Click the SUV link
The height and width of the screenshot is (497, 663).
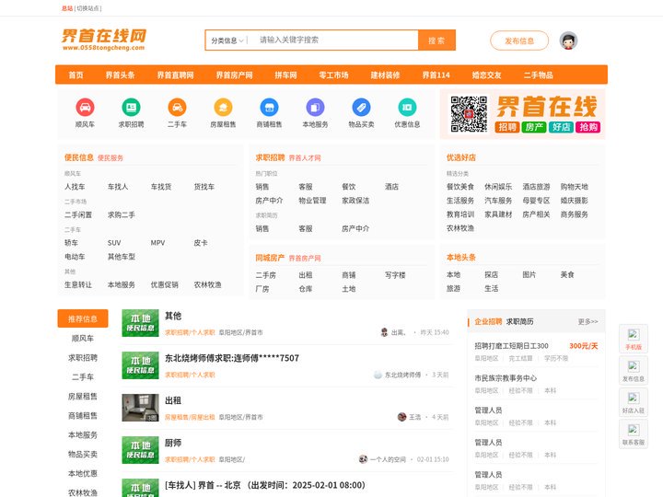point(114,243)
